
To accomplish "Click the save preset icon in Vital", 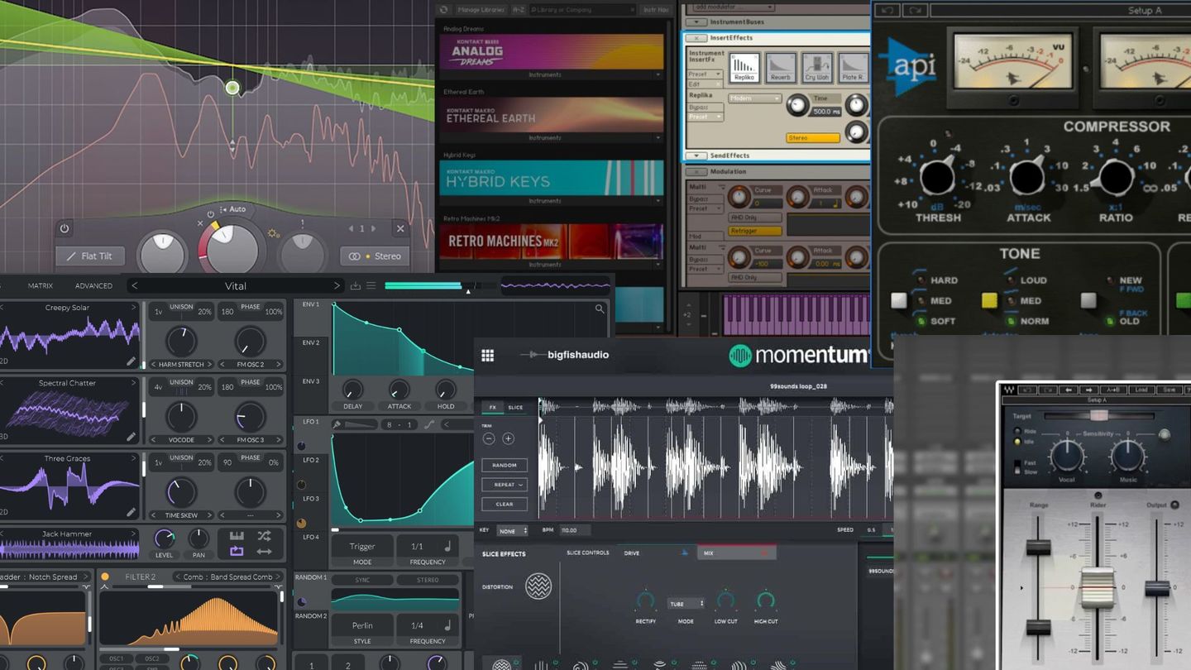I will pyautogui.click(x=356, y=286).
